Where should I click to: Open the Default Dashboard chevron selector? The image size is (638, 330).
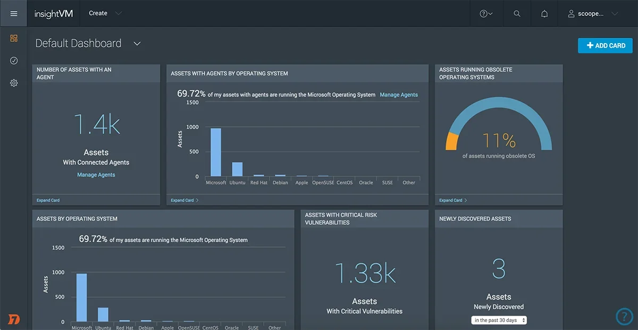click(137, 44)
